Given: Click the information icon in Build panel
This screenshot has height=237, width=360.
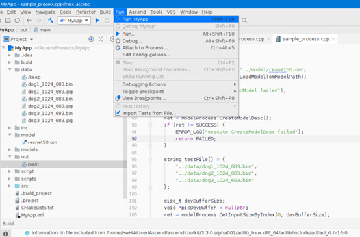Looking at the screenshot, I should pyautogui.click(x=6, y=233).
